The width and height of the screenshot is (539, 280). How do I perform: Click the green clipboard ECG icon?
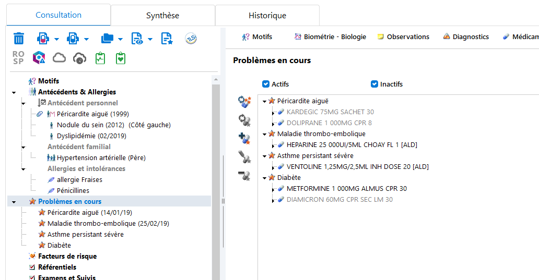point(100,58)
